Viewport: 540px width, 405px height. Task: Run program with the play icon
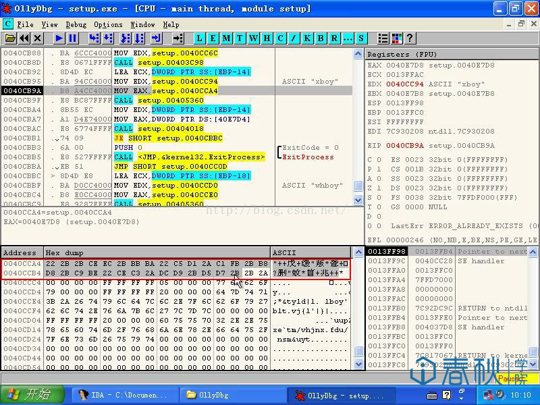tap(59, 38)
